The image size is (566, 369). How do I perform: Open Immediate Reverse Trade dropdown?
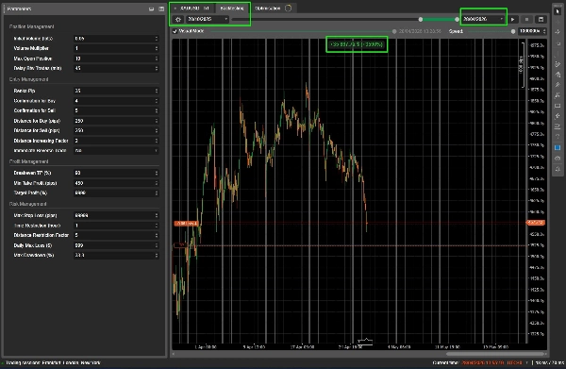116,151
